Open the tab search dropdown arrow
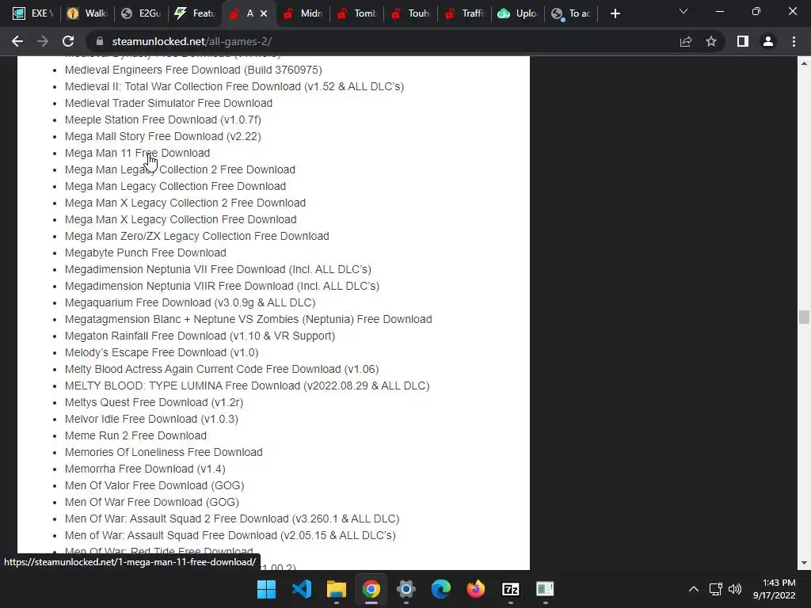 683,11
